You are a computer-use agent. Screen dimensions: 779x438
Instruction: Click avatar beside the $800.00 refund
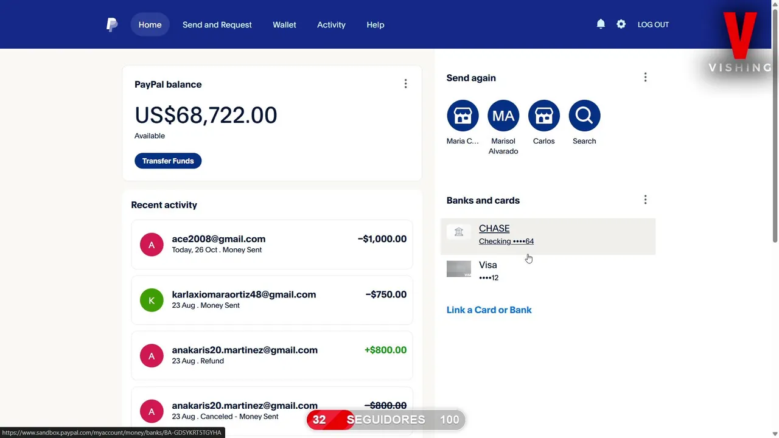(152, 356)
